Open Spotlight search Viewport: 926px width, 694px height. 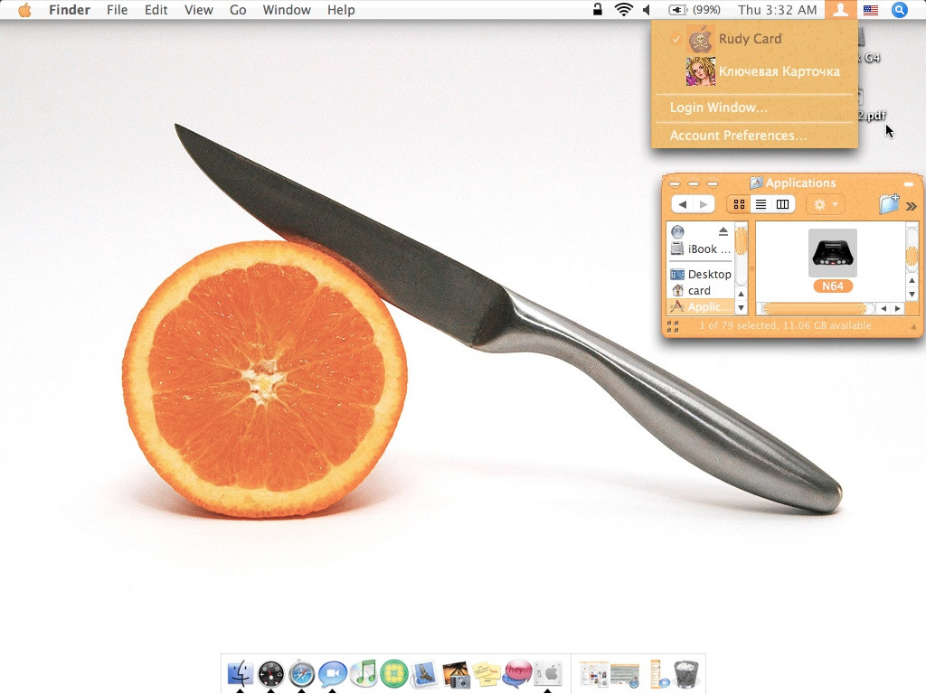point(899,9)
